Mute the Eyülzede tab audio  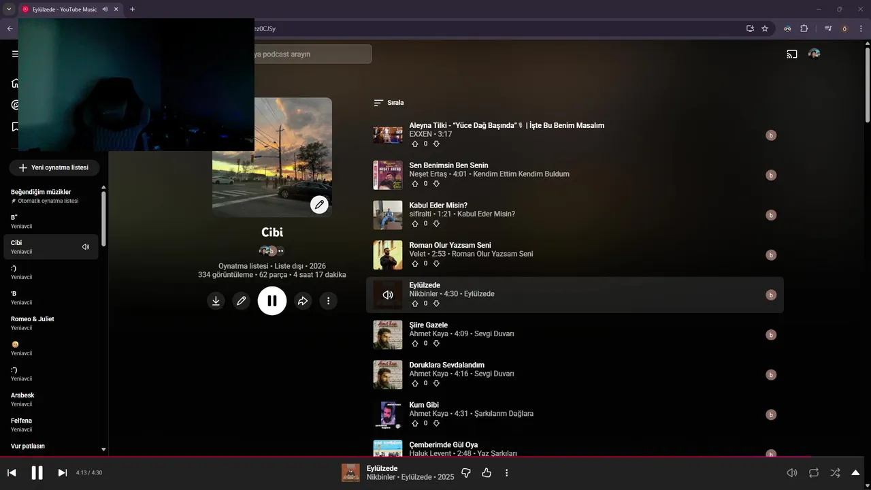(x=105, y=10)
